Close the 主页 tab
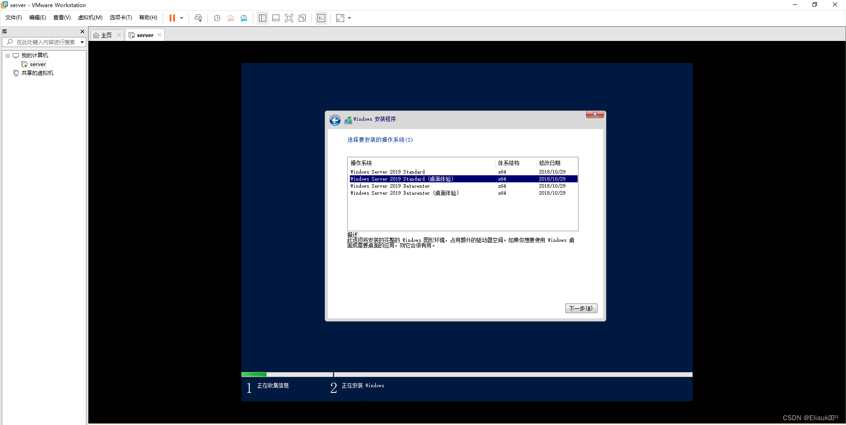Image resolution: width=846 pixels, height=425 pixels. [x=119, y=35]
